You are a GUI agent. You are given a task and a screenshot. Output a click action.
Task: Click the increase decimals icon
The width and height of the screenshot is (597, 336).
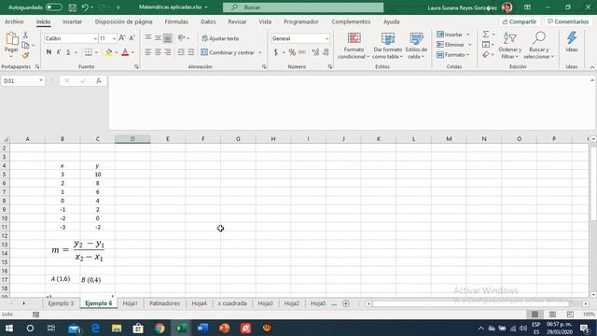(315, 52)
